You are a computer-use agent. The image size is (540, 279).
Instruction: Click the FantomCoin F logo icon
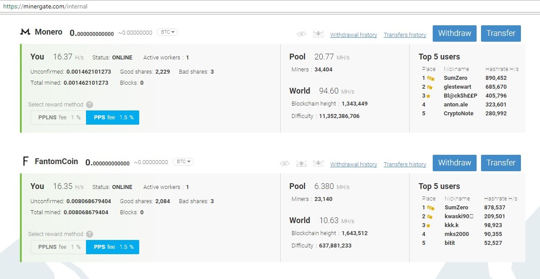(x=25, y=161)
